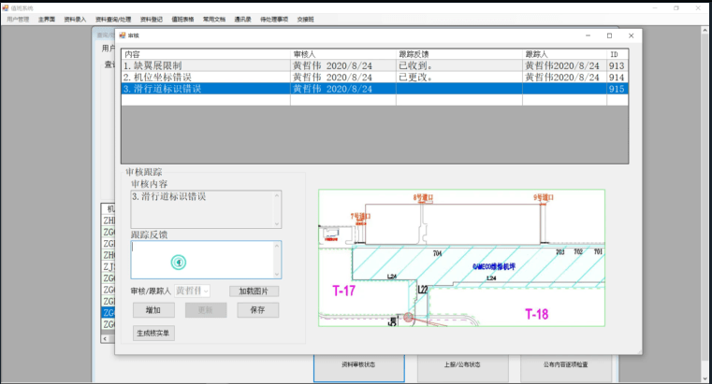Viewport: 712px width, 384px height.
Task: Click the main window scrollbar down arrow
Action: pyautogui.click(x=705, y=379)
